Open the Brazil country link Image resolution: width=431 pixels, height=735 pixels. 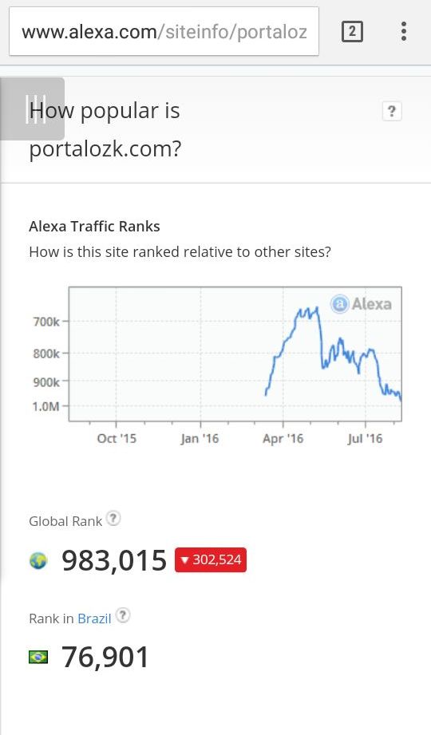click(94, 618)
